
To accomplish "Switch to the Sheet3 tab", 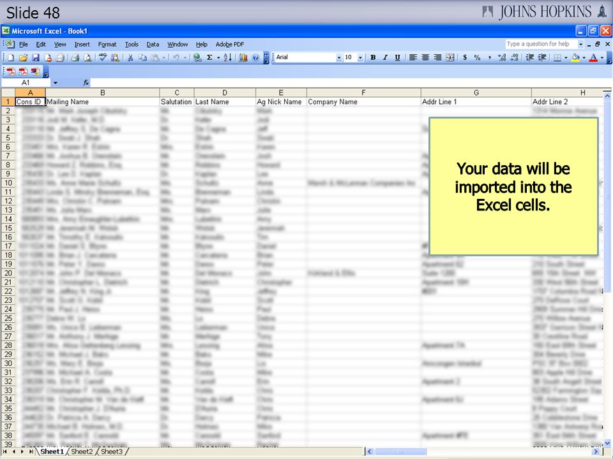I will [x=112, y=451].
